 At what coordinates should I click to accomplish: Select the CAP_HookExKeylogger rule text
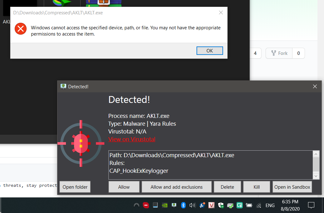[139, 171]
